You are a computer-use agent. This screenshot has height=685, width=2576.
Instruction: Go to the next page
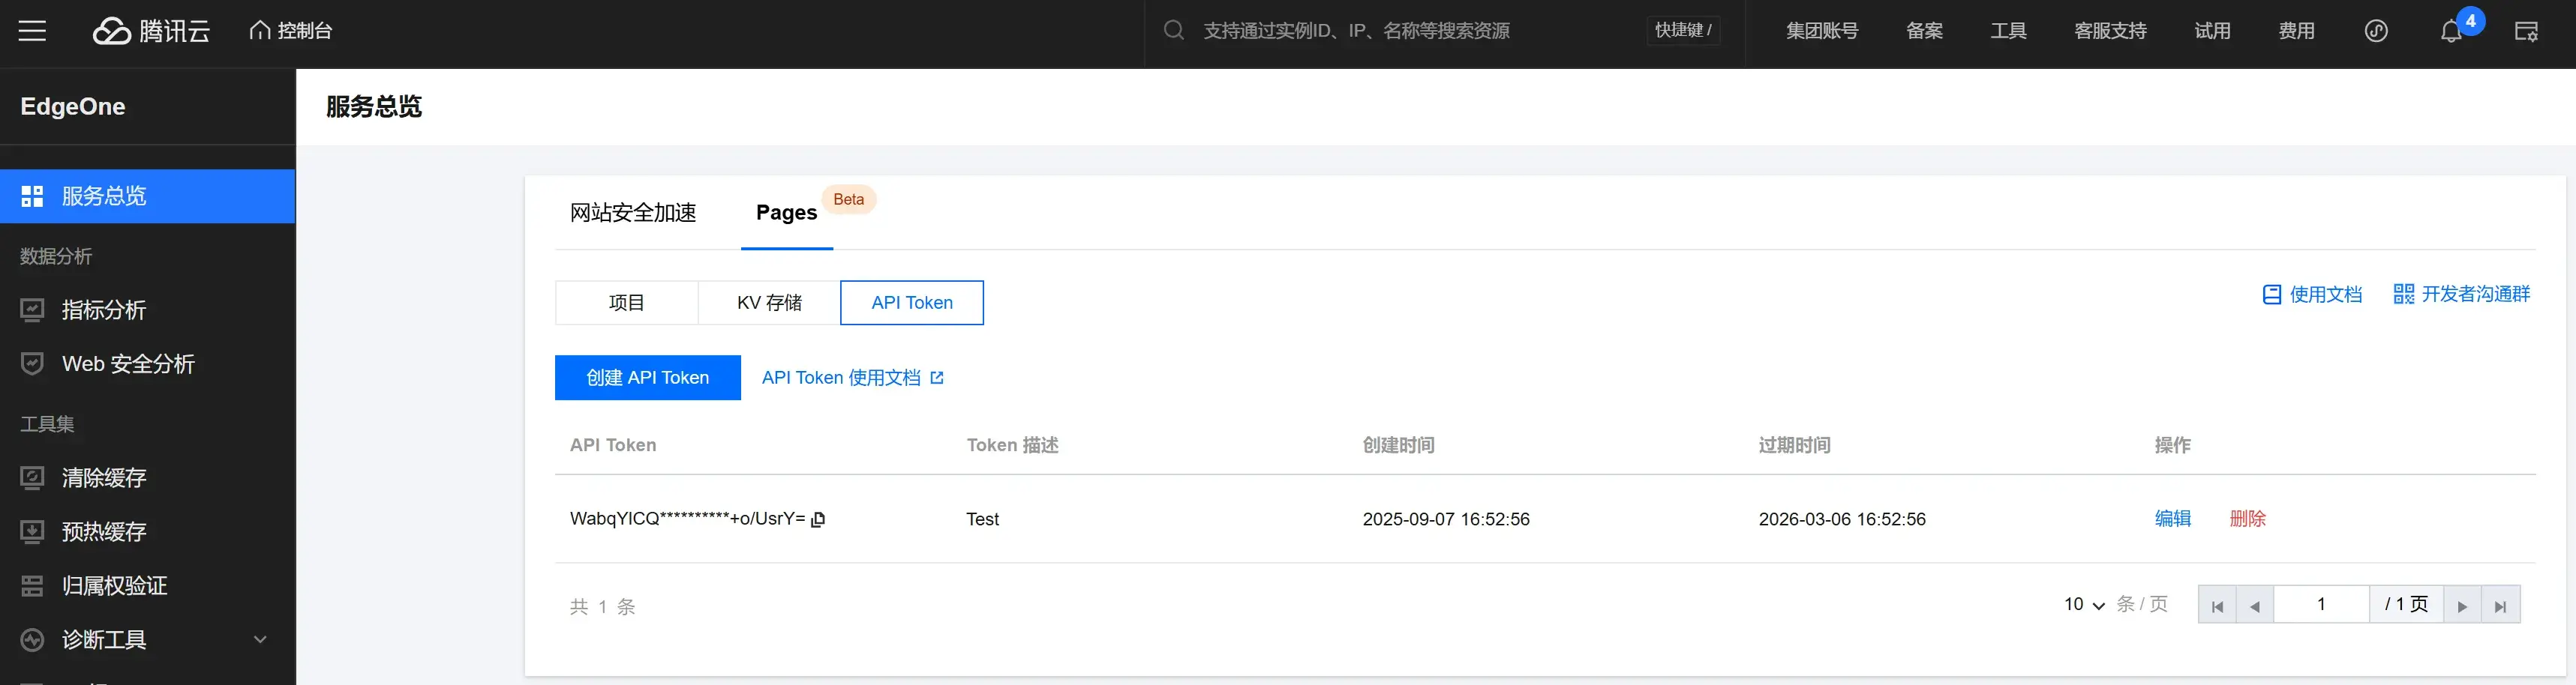pyautogui.click(x=2462, y=605)
